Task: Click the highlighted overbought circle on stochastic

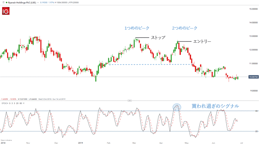Action: 177,107
